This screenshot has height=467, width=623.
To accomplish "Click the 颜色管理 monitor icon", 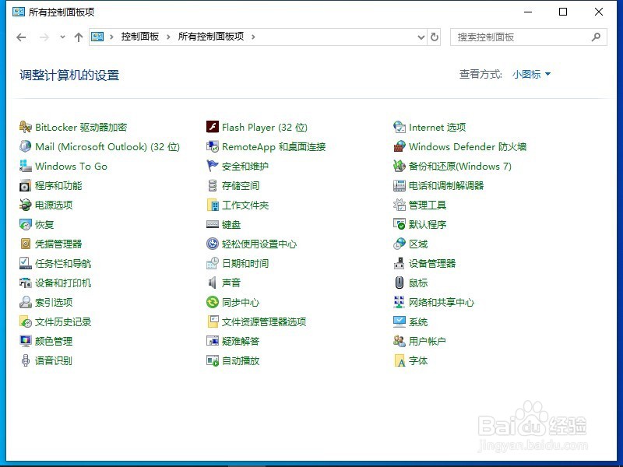I will (x=26, y=341).
